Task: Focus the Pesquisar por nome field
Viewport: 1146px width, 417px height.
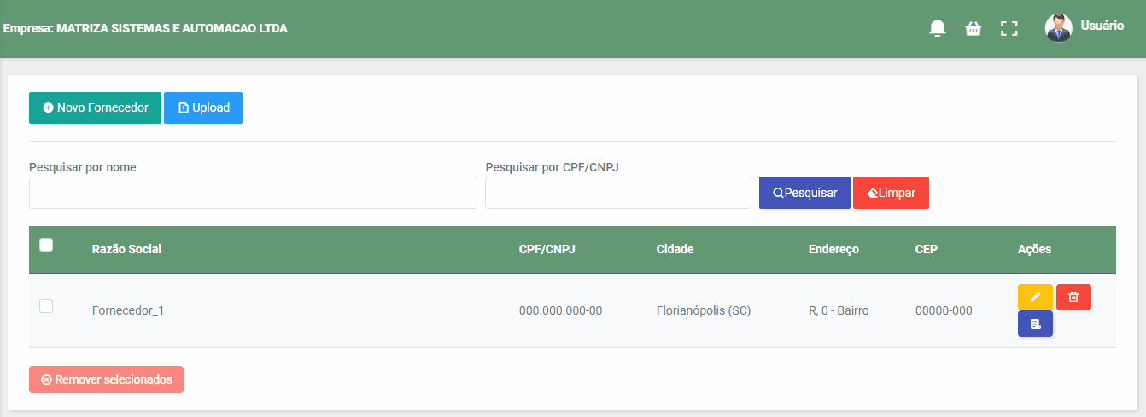Action: [253, 193]
